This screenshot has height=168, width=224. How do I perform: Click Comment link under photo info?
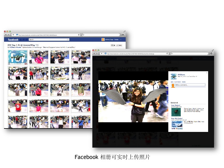tap(177, 82)
